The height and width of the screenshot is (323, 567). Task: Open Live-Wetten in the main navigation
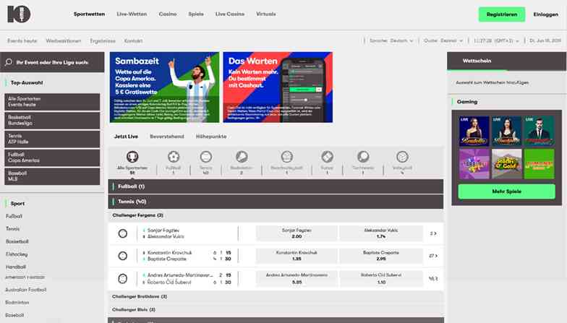132,14
